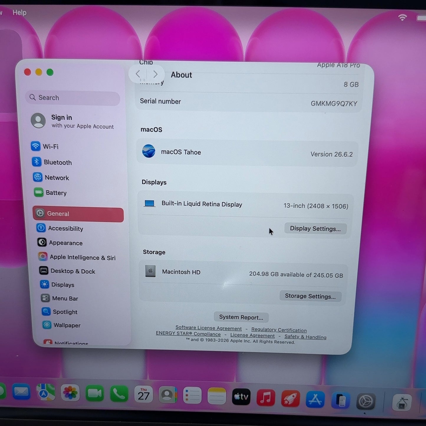Open Menu Bar settings

click(60, 298)
